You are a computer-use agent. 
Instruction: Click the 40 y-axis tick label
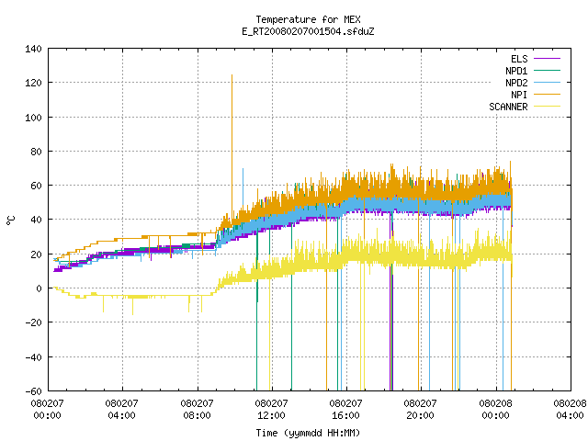(36, 220)
